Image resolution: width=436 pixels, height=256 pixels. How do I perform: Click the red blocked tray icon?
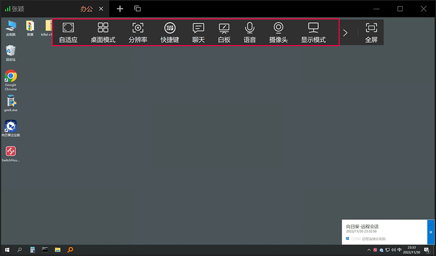click(375, 250)
